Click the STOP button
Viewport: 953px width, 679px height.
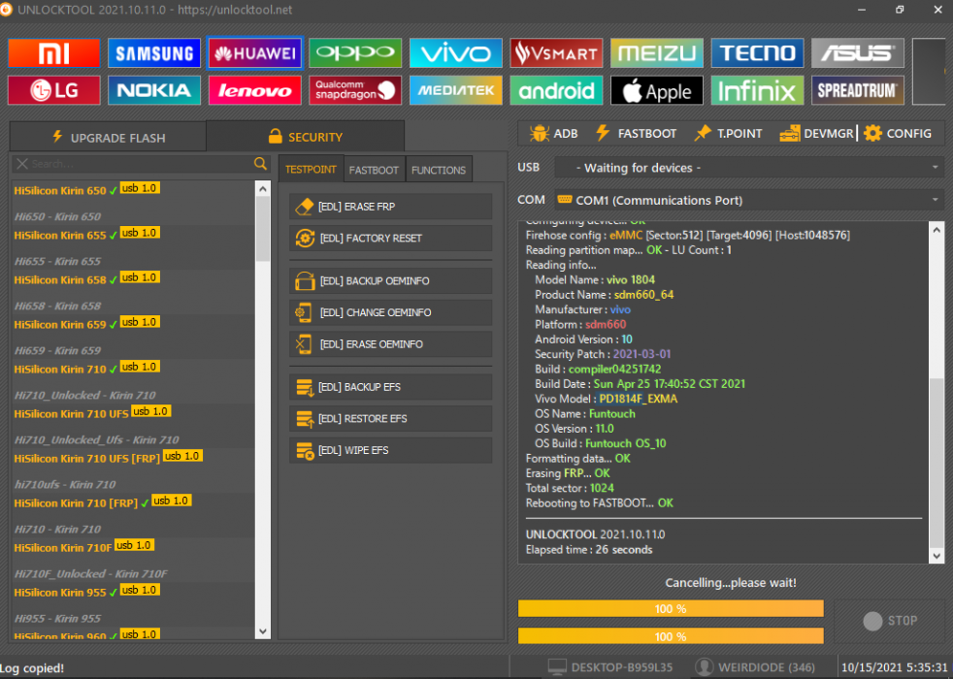click(x=890, y=621)
